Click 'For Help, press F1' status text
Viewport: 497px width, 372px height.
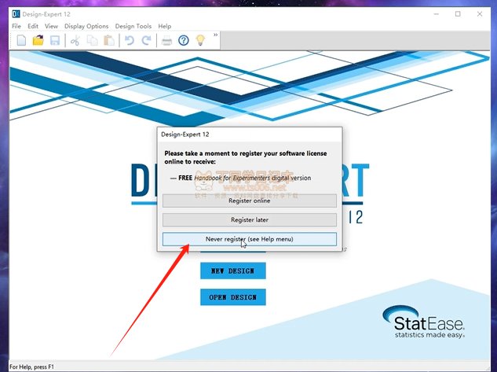click(31, 367)
